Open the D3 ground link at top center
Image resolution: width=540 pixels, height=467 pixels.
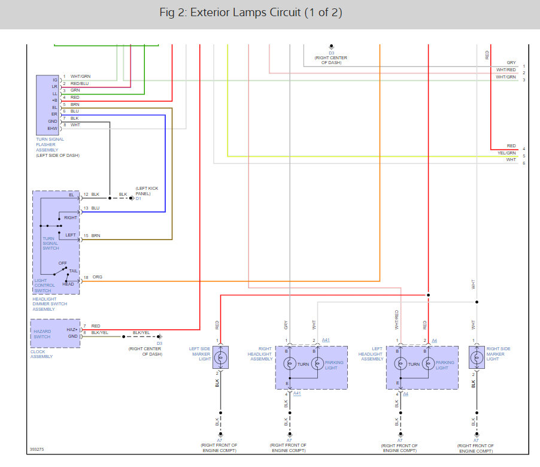point(331,53)
